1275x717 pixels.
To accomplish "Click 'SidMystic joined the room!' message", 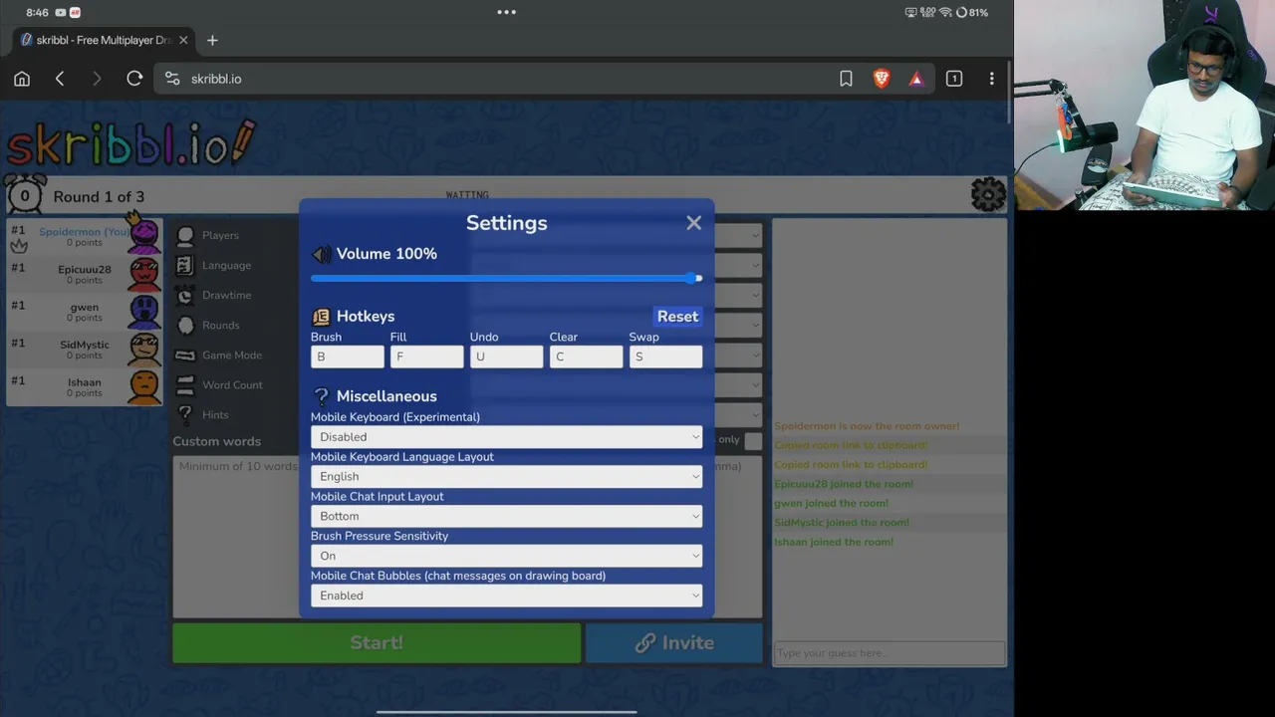I will [x=842, y=523].
